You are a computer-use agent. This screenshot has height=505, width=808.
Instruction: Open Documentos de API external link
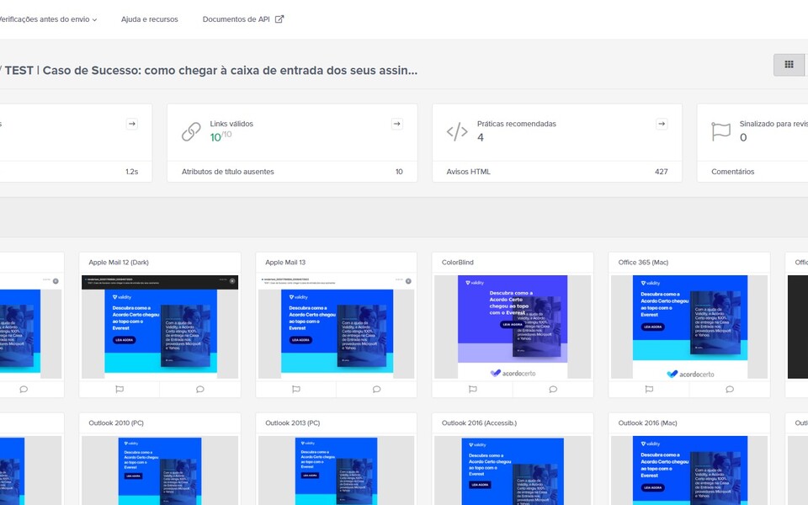tap(242, 19)
